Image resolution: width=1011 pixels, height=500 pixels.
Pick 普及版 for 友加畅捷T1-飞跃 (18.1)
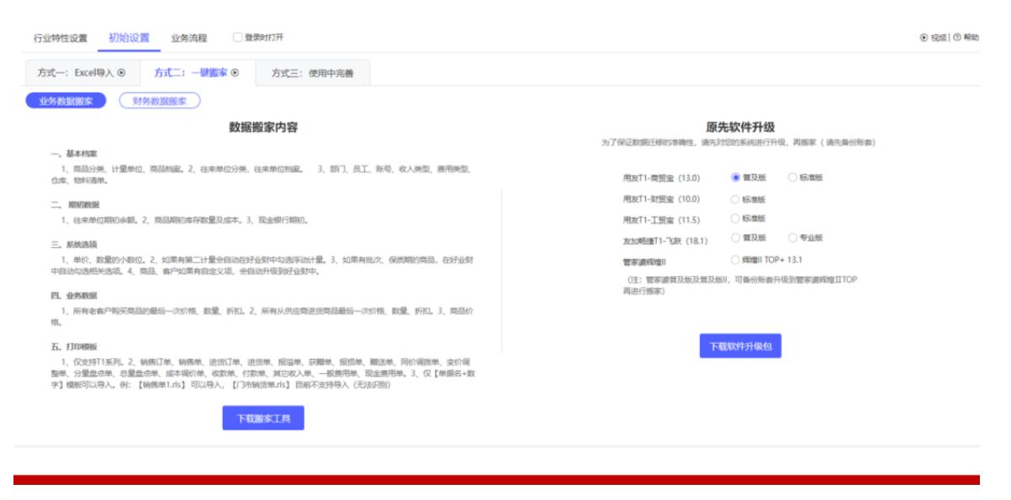[x=736, y=239]
